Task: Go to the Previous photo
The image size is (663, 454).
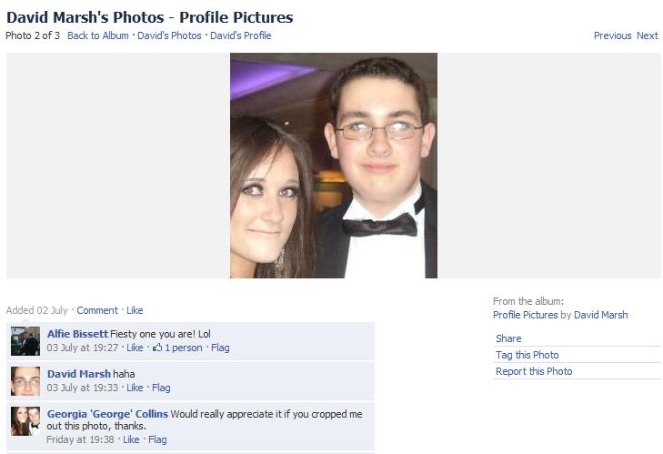Action: pos(612,35)
